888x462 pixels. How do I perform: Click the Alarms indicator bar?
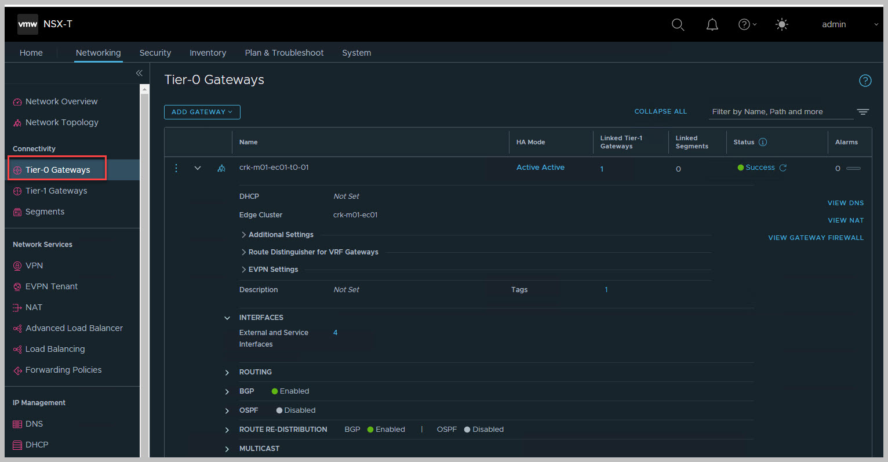point(853,169)
